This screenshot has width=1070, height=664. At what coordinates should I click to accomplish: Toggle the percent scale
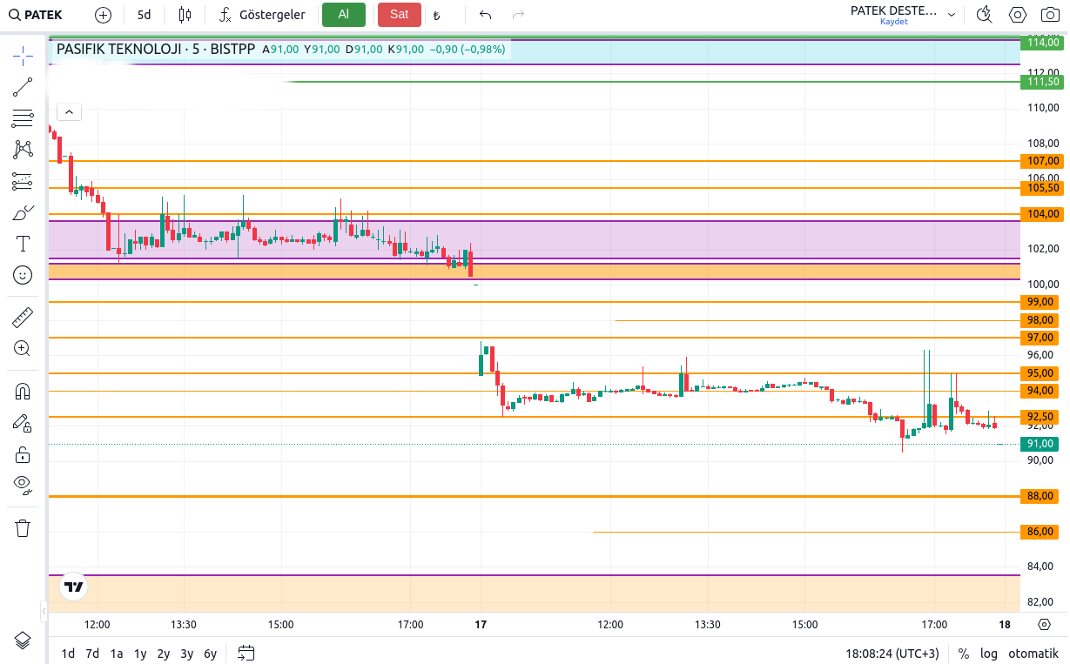click(964, 654)
